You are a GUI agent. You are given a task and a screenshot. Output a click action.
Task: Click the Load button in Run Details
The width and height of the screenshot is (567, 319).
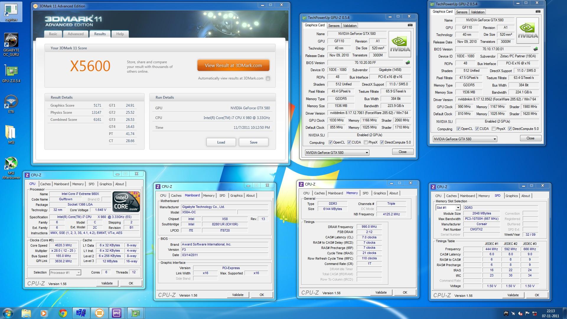[x=221, y=142]
